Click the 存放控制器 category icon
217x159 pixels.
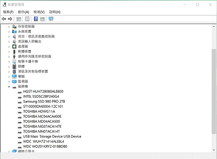[x=14, y=26]
